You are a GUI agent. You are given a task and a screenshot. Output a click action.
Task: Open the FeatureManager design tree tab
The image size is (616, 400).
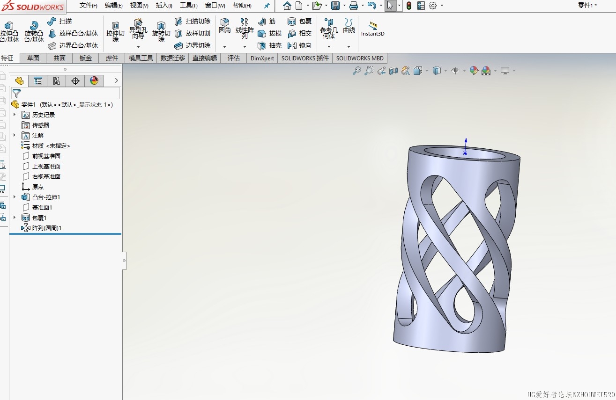tap(19, 81)
